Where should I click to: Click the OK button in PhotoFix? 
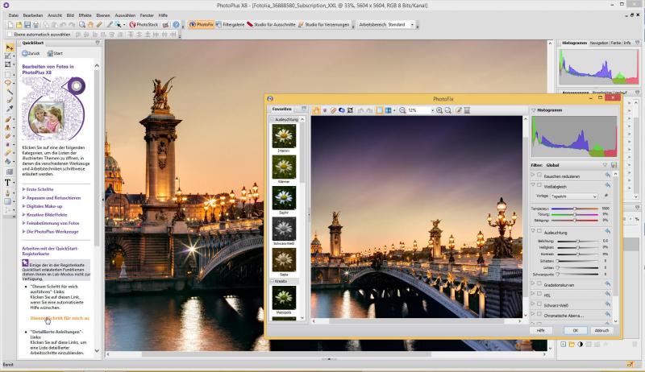(576, 330)
